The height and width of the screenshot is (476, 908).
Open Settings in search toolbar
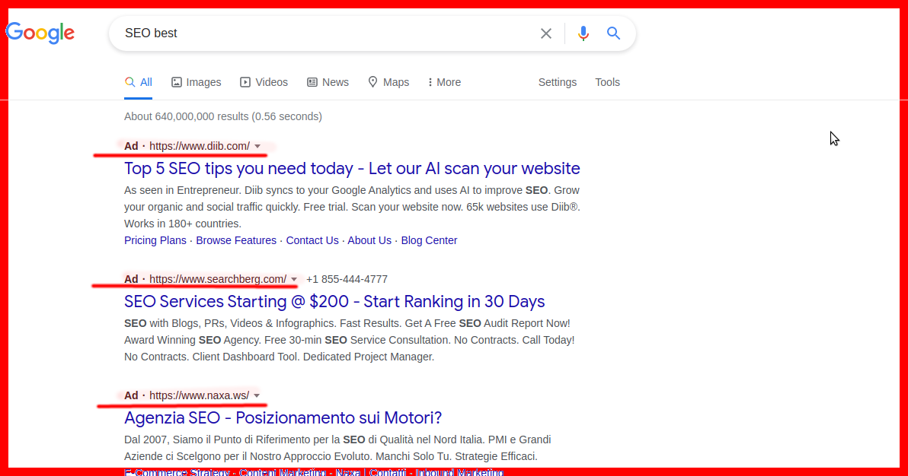557,82
